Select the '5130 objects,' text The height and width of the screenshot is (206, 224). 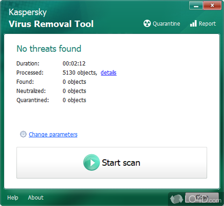coord(80,73)
